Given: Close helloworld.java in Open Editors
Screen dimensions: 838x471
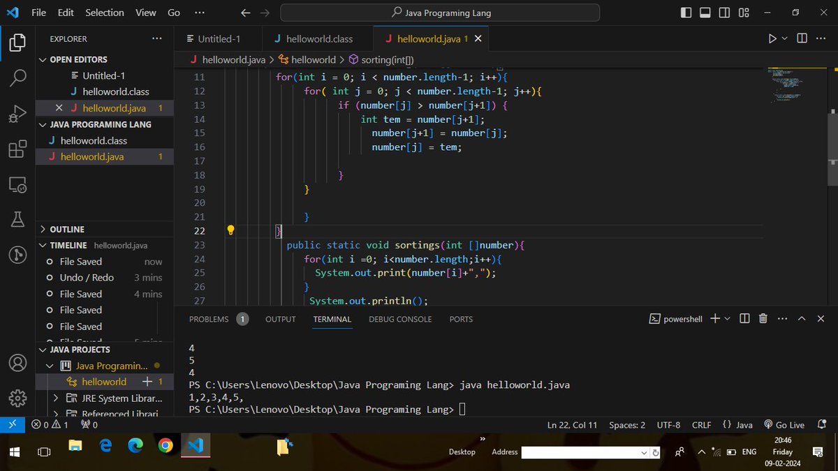Looking at the screenshot, I should (59, 108).
